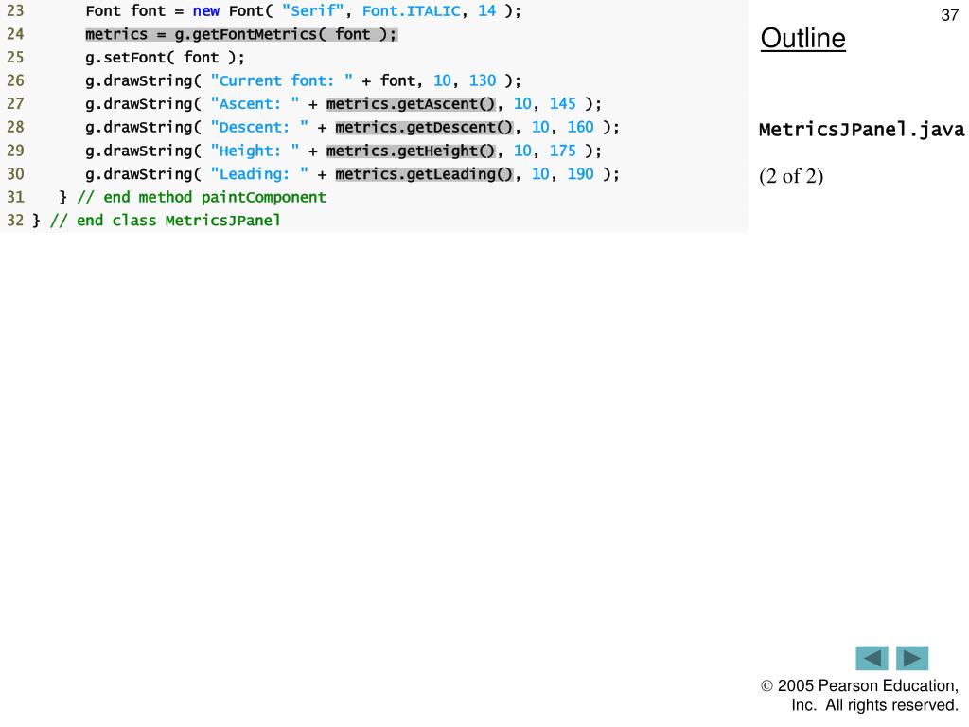Select the "Current font: " string

coord(282,81)
